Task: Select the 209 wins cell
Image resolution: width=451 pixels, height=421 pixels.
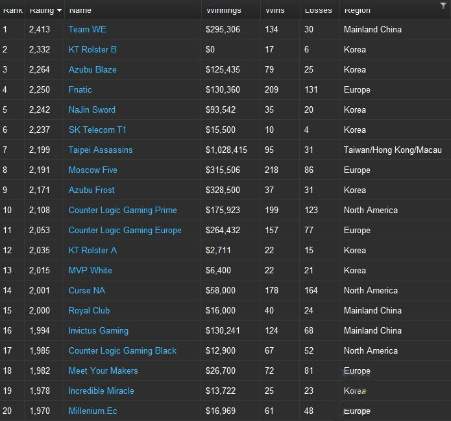Action: [271, 89]
